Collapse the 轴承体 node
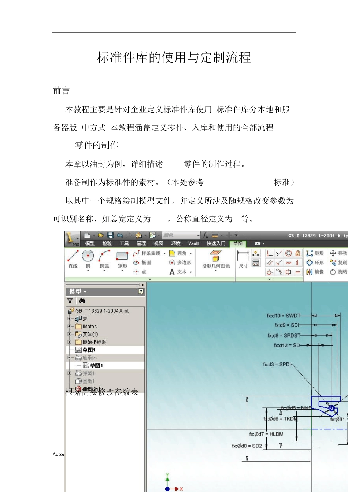Image resolution: width=348 pixels, height=492 pixels. [69, 358]
